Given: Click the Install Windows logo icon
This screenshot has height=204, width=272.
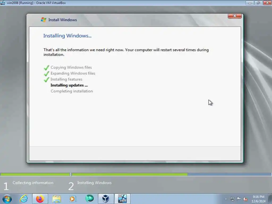Looking at the screenshot, I should pos(43,20).
